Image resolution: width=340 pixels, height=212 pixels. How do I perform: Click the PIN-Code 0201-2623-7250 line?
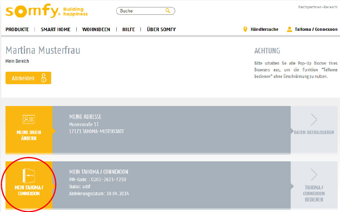coord(97,180)
